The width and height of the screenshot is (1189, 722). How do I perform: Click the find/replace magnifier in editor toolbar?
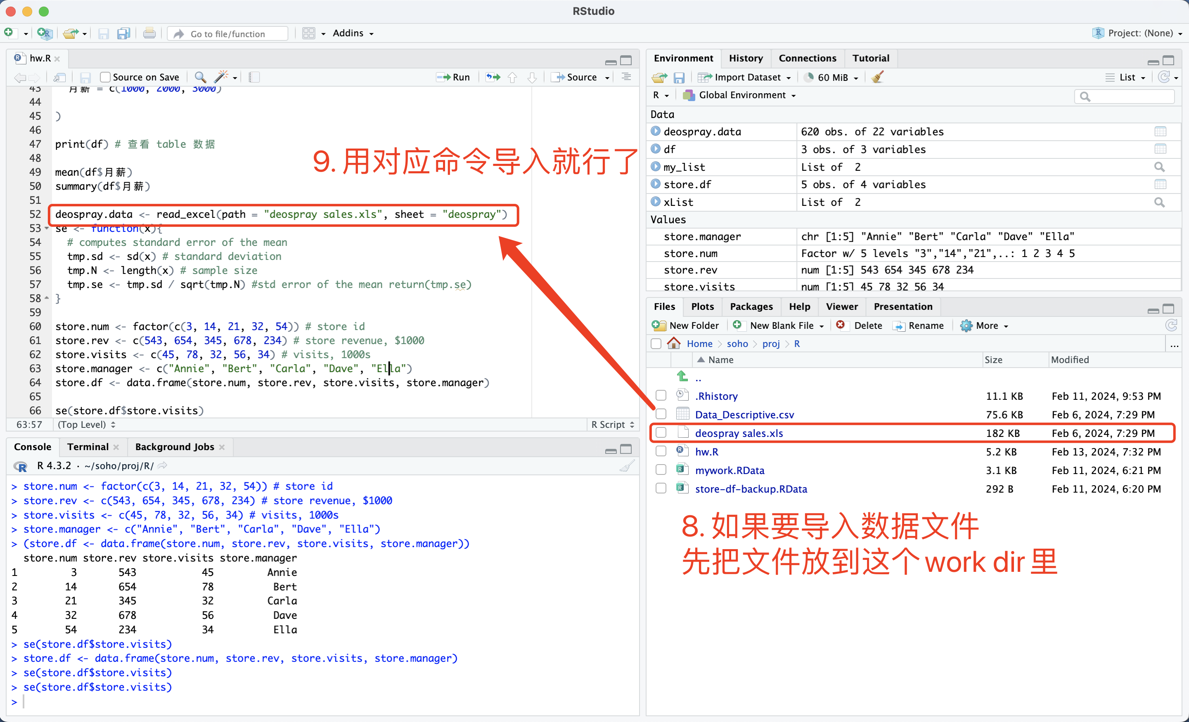200,77
